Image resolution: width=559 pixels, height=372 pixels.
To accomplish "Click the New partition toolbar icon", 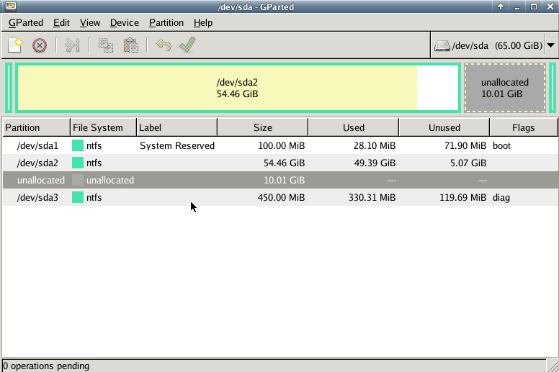I will click(15, 45).
